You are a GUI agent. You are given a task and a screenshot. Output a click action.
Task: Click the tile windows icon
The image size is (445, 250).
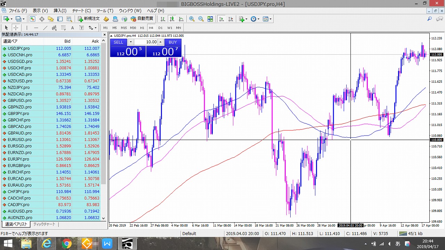tap(210, 19)
